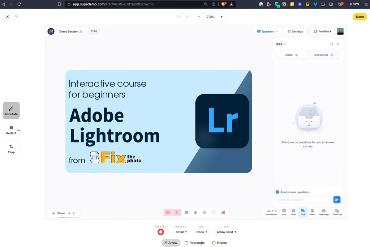Image resolution: width=370 pixels, height=247 pixels.
Task: Click the CM avatar logo
Action: 51,31
